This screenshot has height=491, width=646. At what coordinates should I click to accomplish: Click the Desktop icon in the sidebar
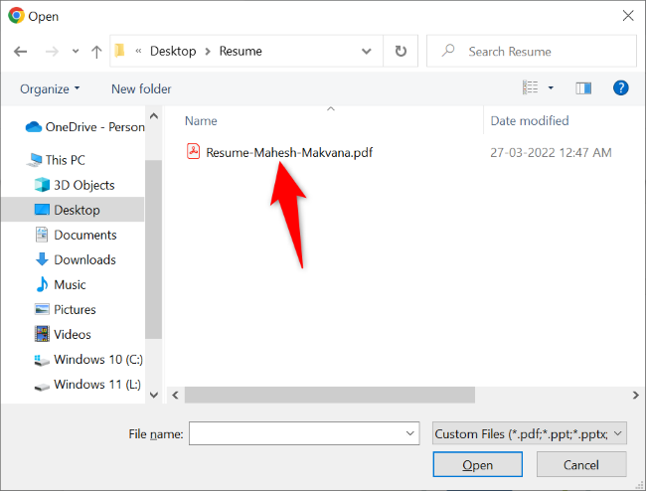42,210
